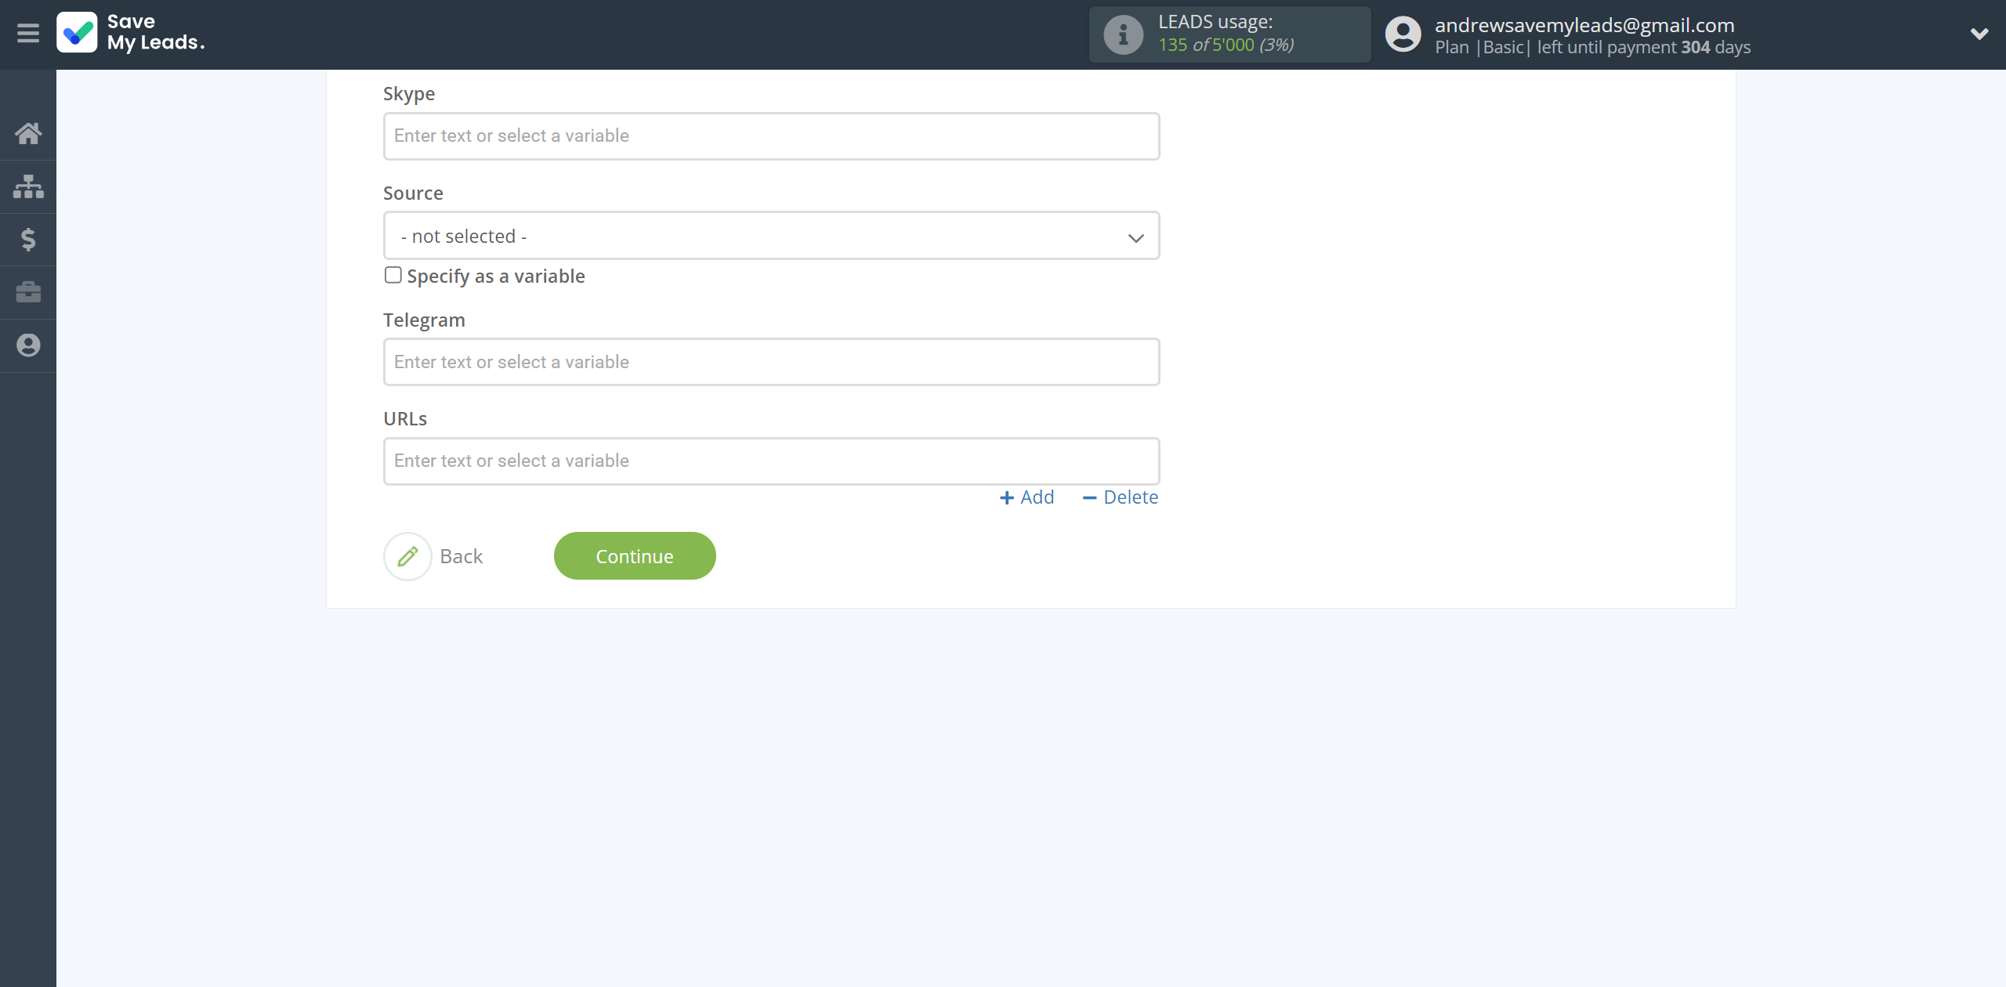The width and height of the screenshot is (2006, 987).
Task: Toggle the Specify as a variable checkbox
Action: tap(393, 275)
